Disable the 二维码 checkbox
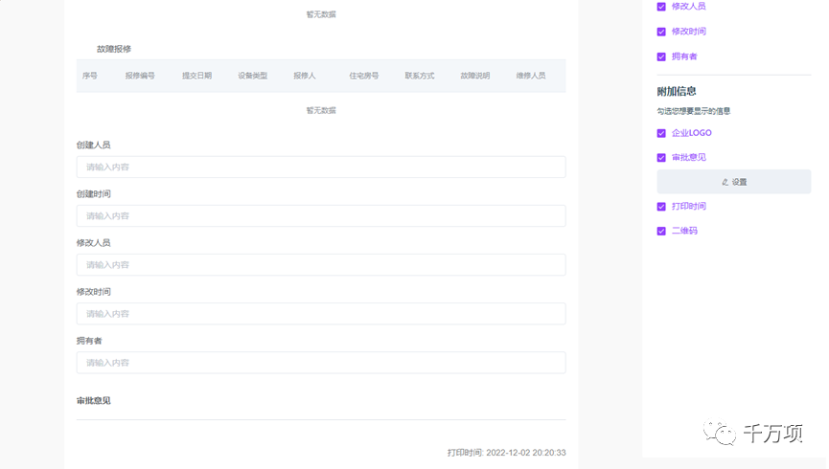Image resolution: width=829 pixels, height=469 pixels. 661,231
